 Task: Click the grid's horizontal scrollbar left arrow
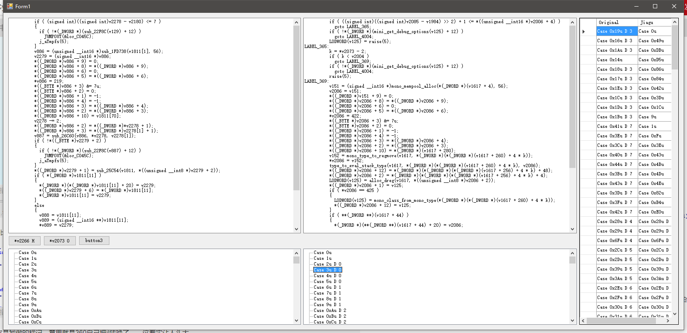[x=583, y=321]
